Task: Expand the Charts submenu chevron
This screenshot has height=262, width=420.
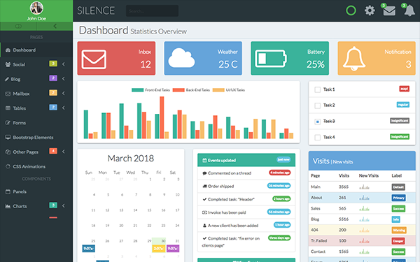Action: 64,206
